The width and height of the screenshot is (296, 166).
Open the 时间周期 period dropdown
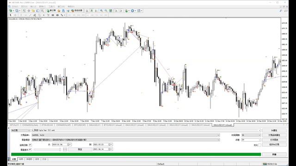pos(251,135)
